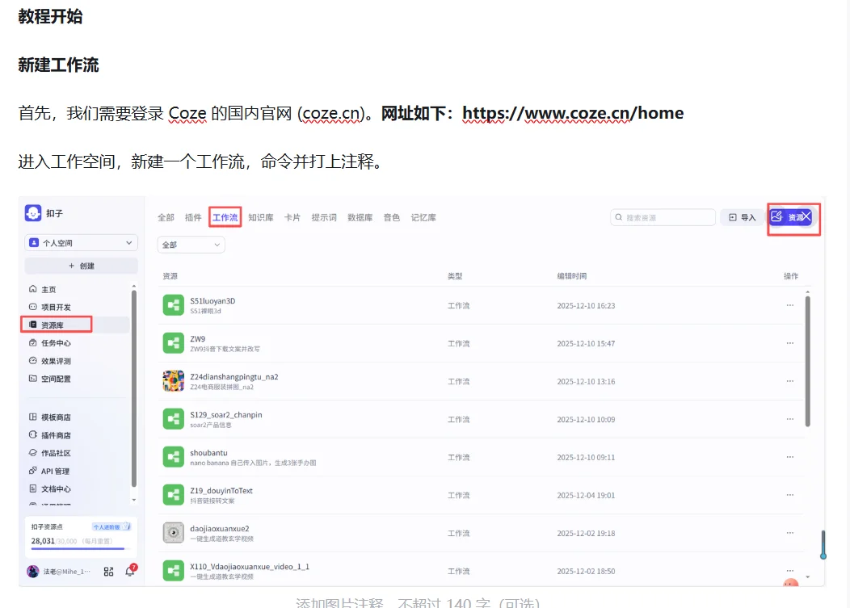850x608 pixels.
Task: Click the ZW9 workflow name text
Action: [x=197, y=338]
